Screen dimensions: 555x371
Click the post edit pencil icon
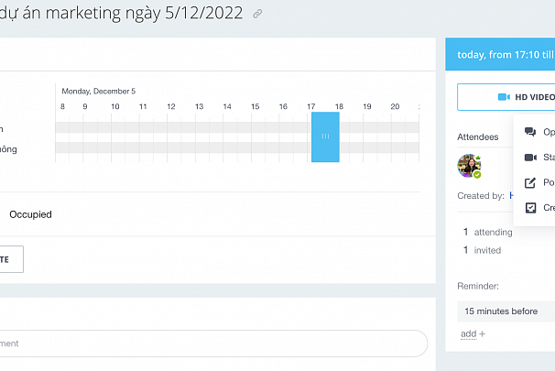530,182
